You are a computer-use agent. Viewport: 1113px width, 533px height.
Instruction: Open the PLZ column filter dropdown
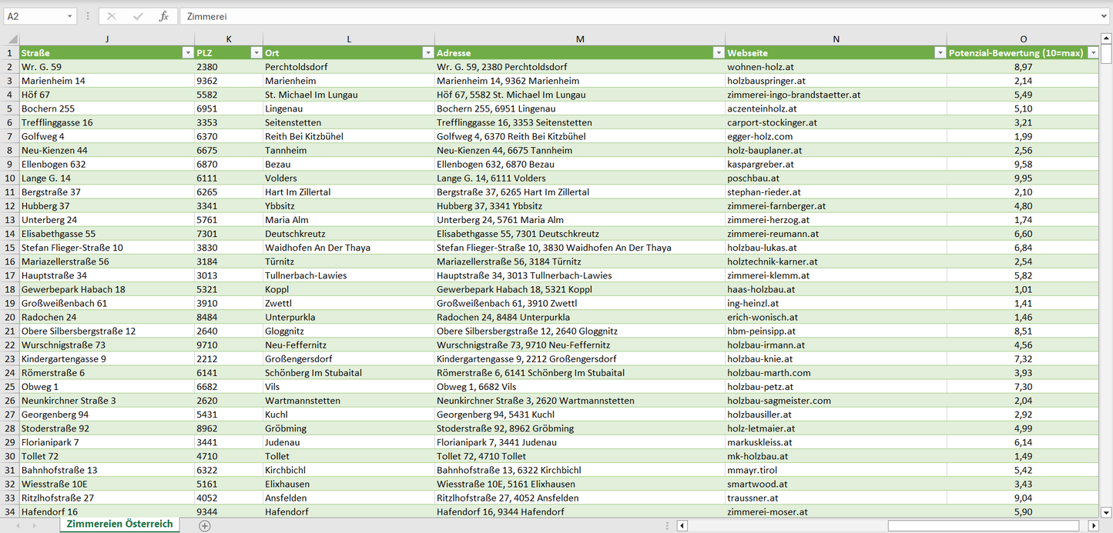[256, 53]
